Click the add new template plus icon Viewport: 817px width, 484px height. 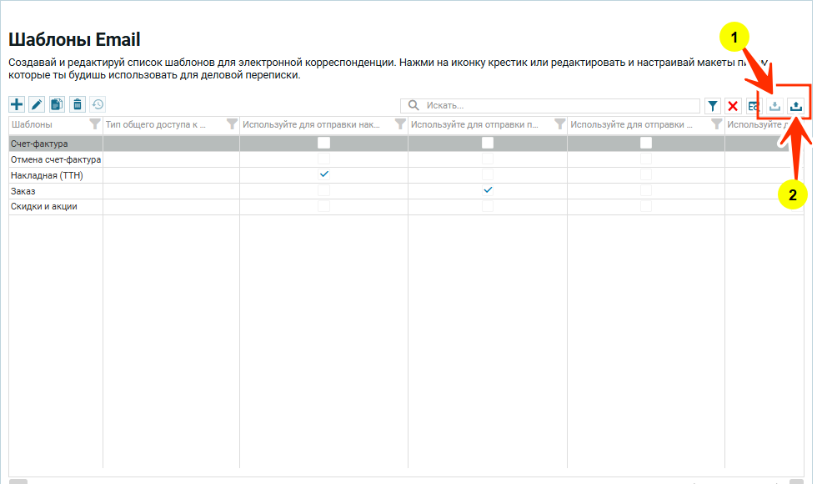point(17,104)
